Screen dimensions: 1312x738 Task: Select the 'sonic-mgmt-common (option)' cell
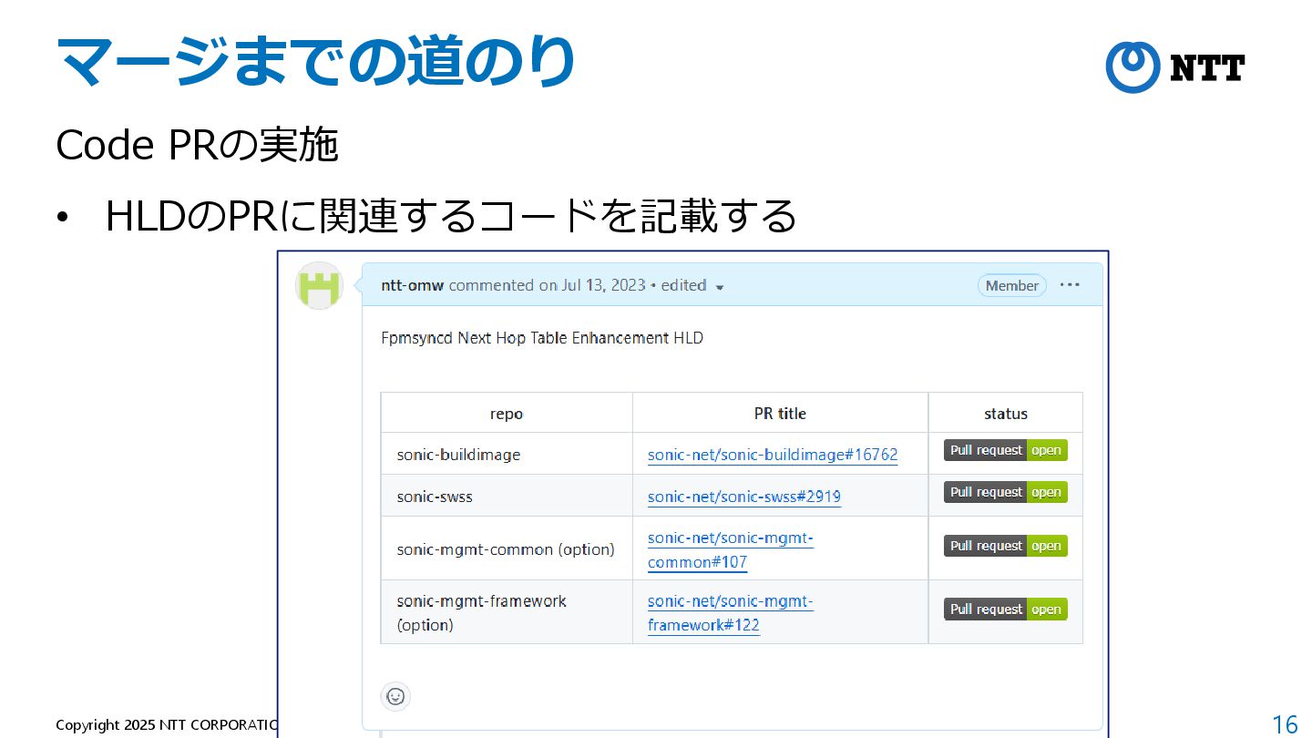pos(507,549)
